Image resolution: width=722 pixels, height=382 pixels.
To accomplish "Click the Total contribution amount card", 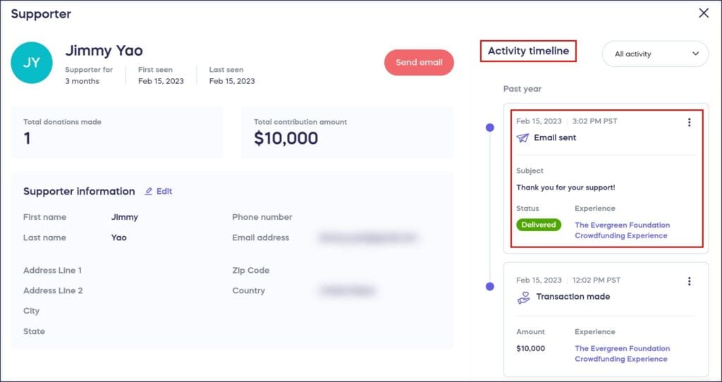I will click(348, 132).
